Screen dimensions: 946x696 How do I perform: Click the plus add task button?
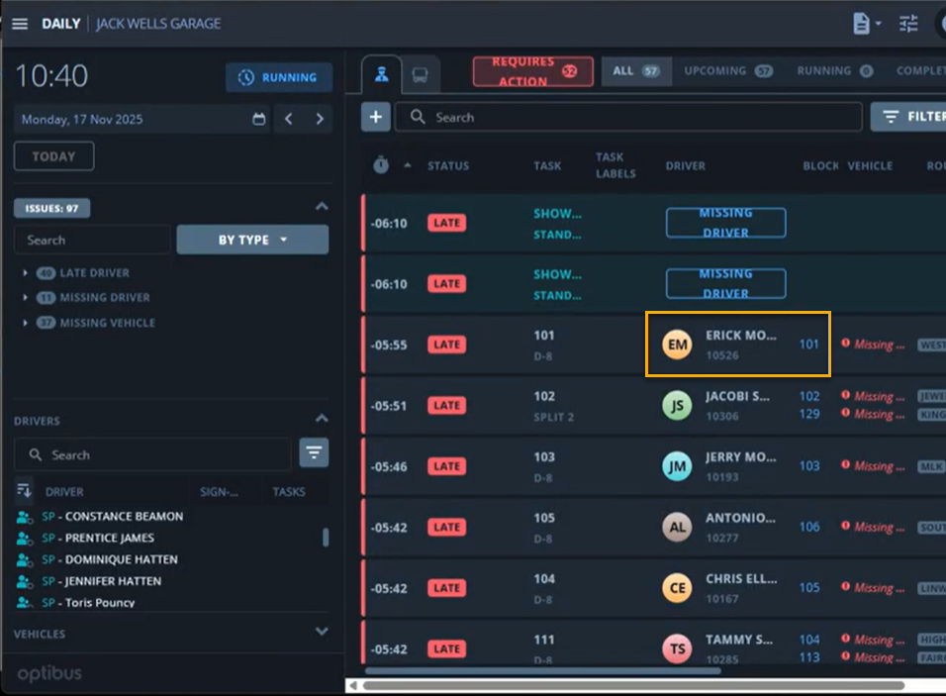[375, 117]
